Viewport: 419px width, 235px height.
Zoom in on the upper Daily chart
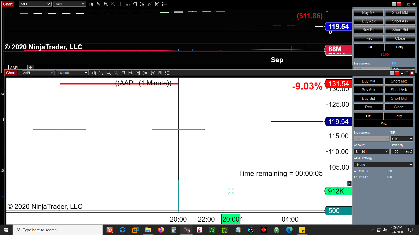click(106, 4)
